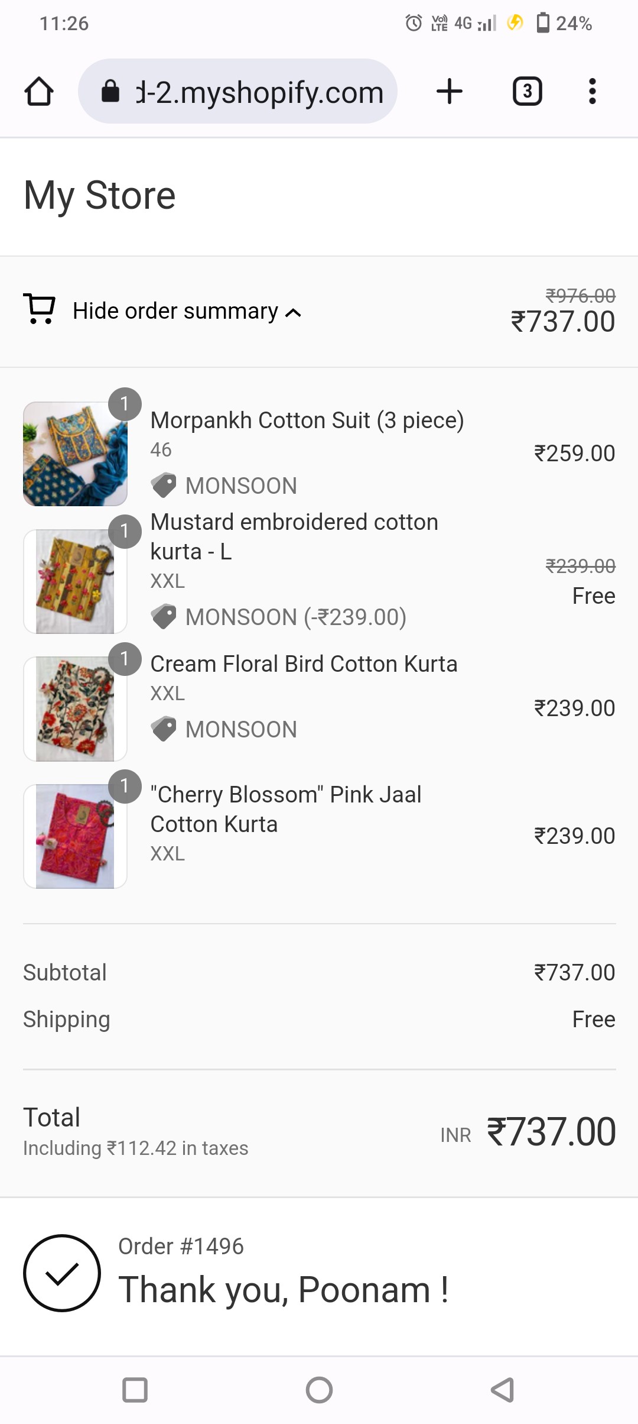638x1424 pixels.
Task: Tap Hide order summary text
Action: [x=175, y=311]
